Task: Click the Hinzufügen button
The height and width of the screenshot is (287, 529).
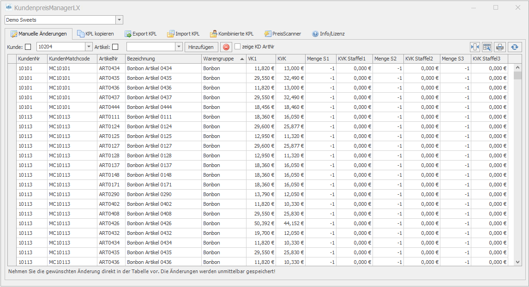Action: (x=201, y=47)
